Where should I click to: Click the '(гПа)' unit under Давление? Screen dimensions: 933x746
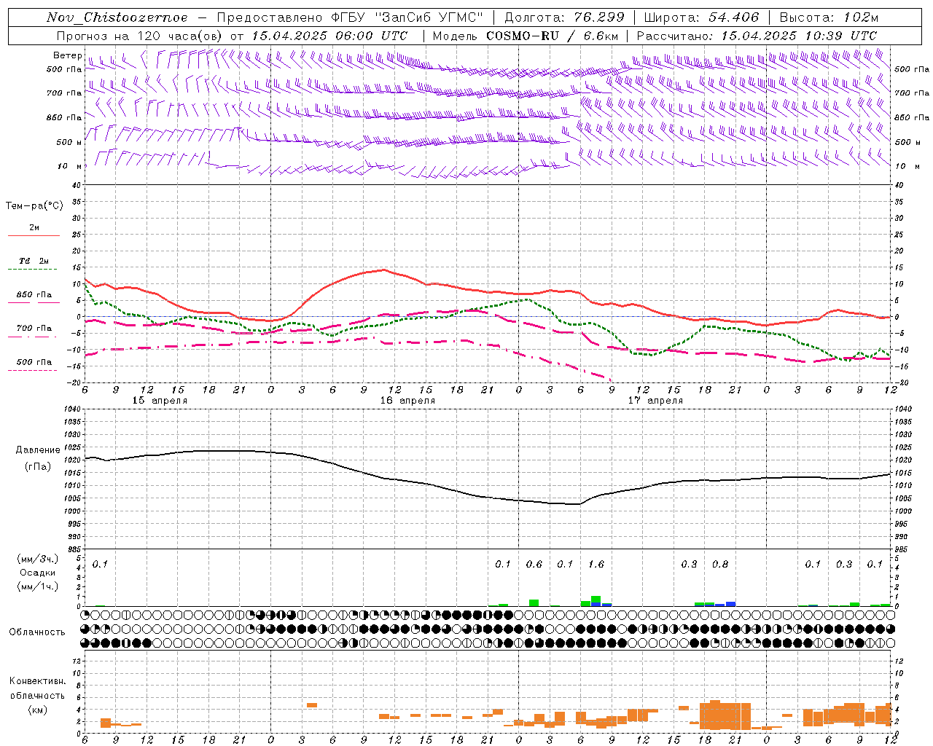click(38, 467)
